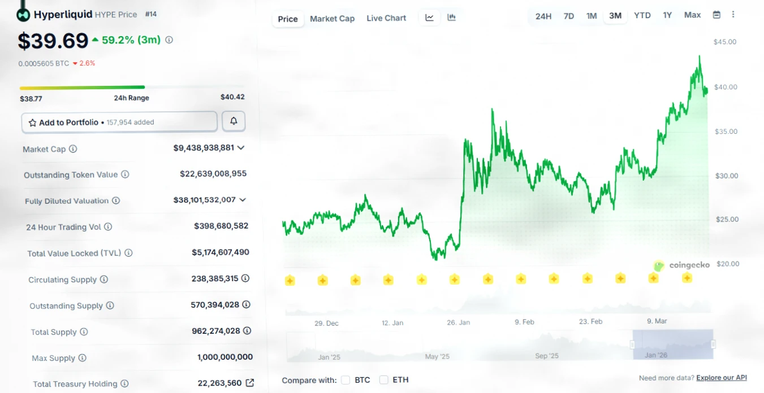
Task: Open Total Supply label info icon
Action: (x=84, y=332)
